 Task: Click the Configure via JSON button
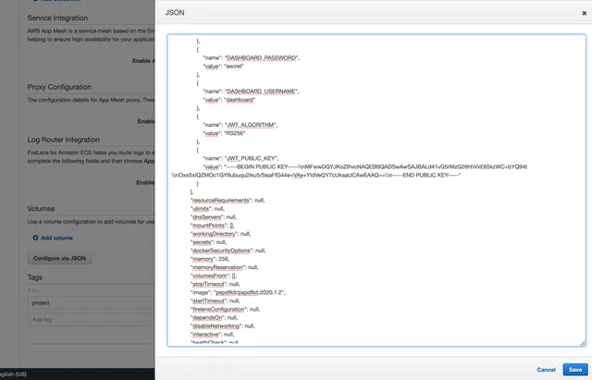pyautogui.click(x=59, y=258)
